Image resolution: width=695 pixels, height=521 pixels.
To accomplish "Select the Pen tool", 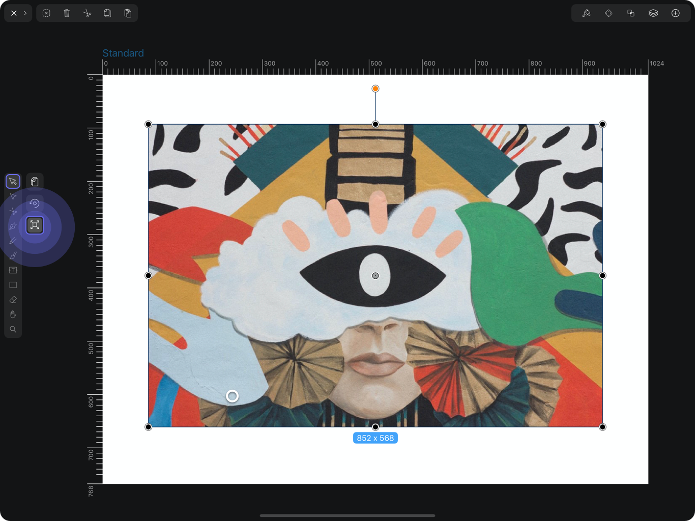I will click(13, 226).
